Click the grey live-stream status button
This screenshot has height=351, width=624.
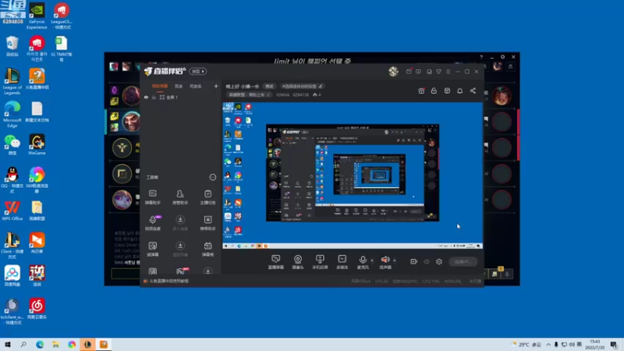pos(463,261)
